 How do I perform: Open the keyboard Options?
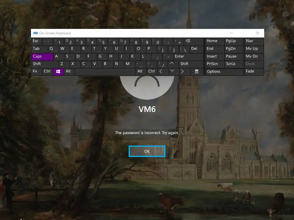pyautogui.click(x=224, y=72)
